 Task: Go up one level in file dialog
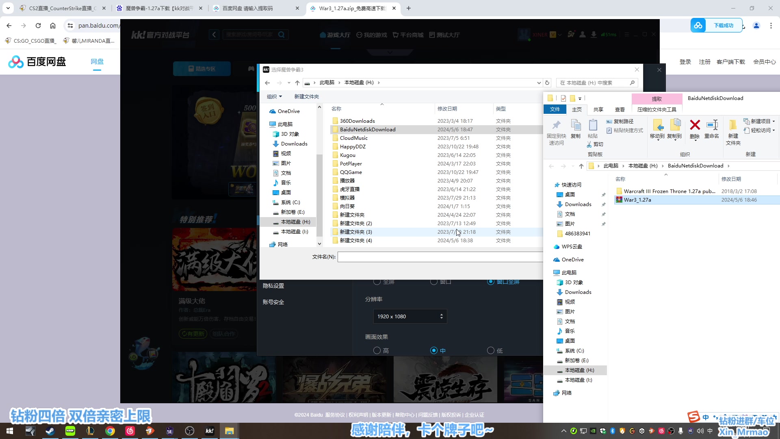[297, 83]
